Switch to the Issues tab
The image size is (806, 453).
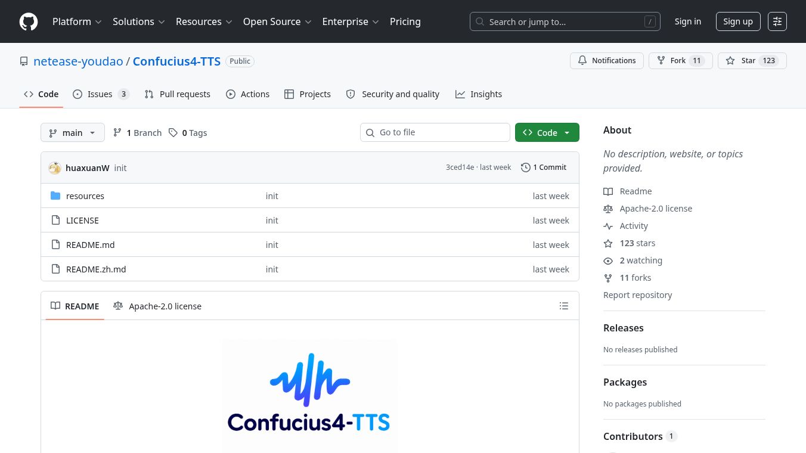101,94
